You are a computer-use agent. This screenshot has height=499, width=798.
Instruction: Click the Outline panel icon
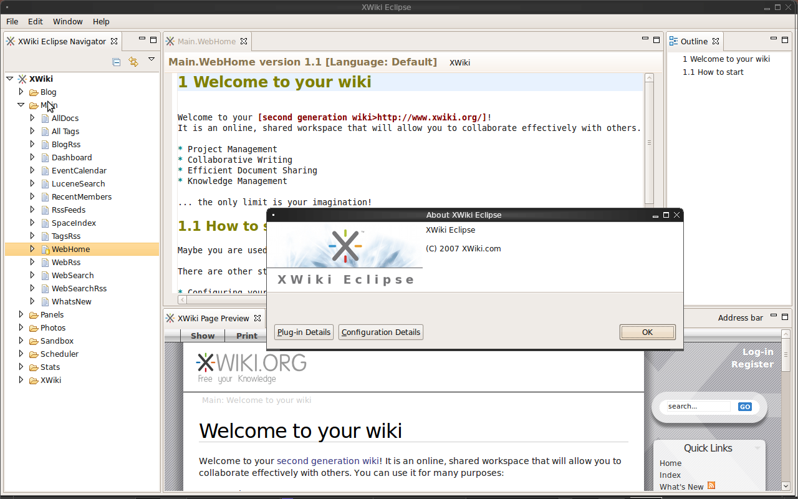[673, 41]
